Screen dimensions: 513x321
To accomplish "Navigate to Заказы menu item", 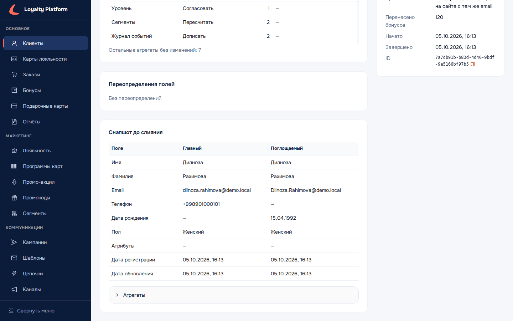I will pyautogui.click(x=46, y=75).
